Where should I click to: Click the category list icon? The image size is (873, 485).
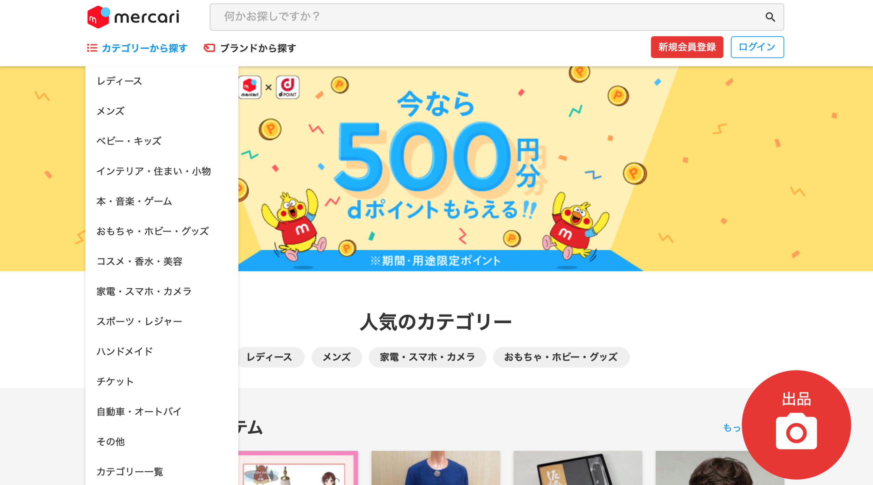coord(92,48)
